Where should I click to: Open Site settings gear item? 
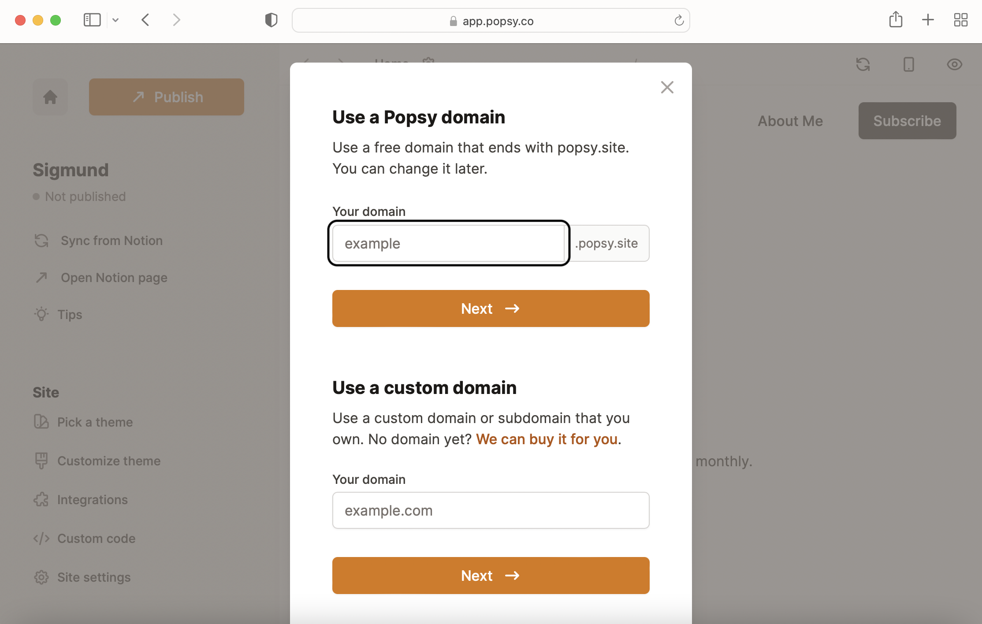coord(93,577)
